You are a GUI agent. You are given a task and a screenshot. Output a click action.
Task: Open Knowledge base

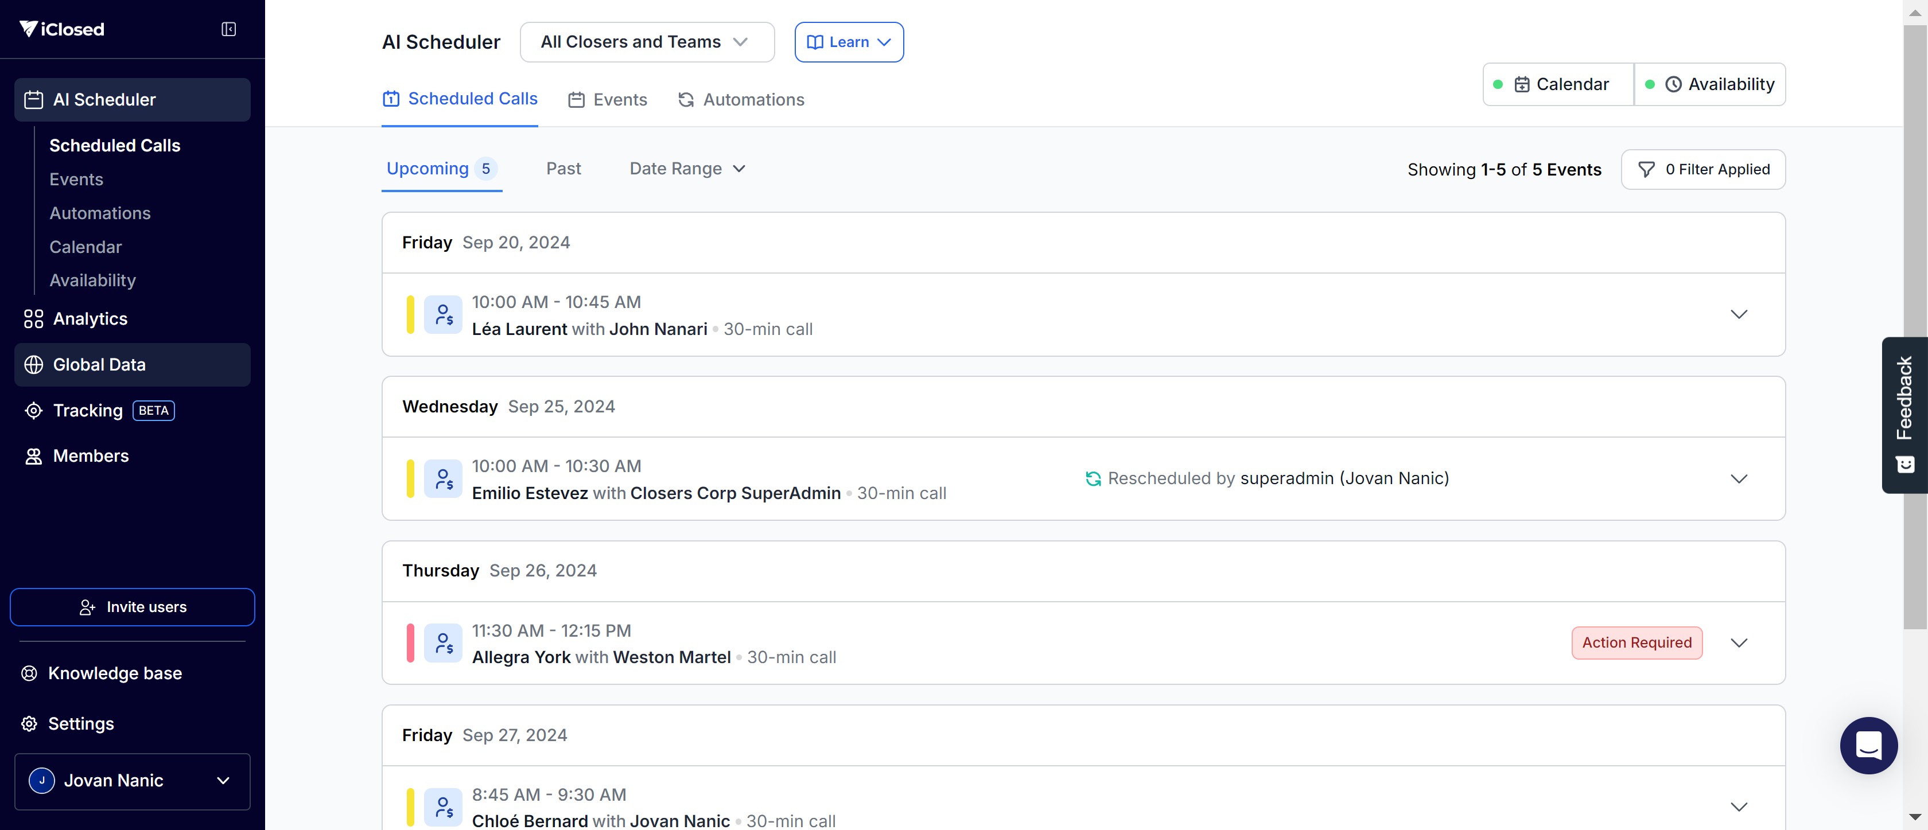coord(115,673)
